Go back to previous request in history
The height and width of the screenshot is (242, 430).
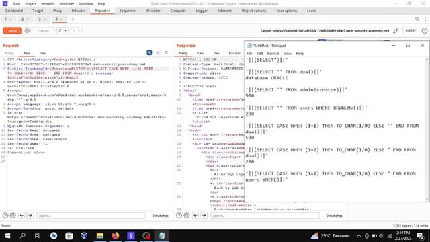click(60, 31)
